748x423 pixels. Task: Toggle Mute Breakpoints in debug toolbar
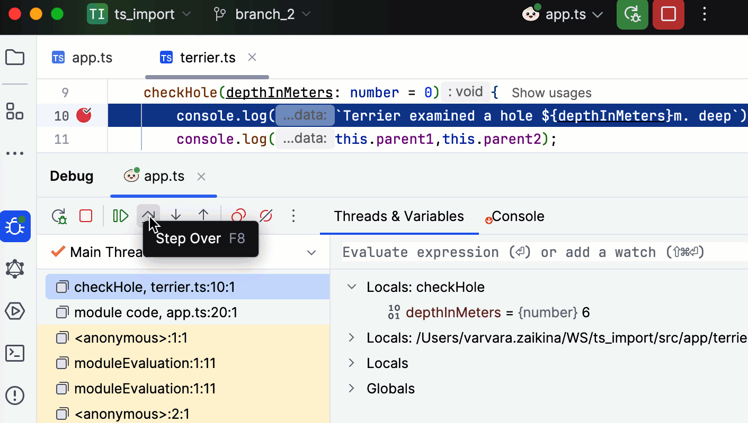[266, 216]
